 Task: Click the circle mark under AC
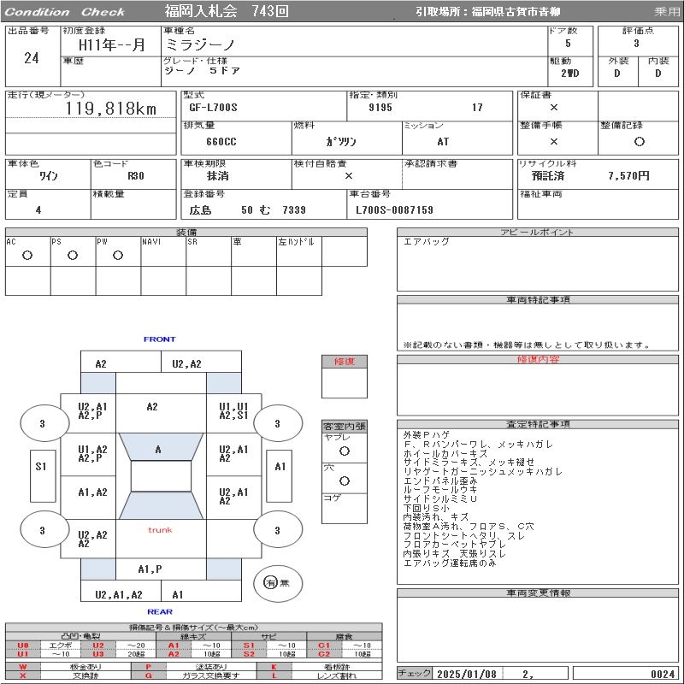[x=27, y=255]
